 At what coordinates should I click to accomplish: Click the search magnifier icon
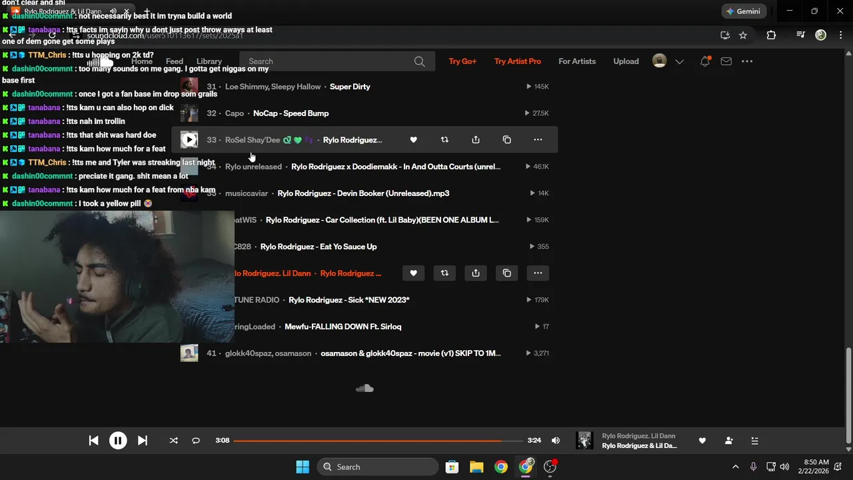tap(419, 61)
